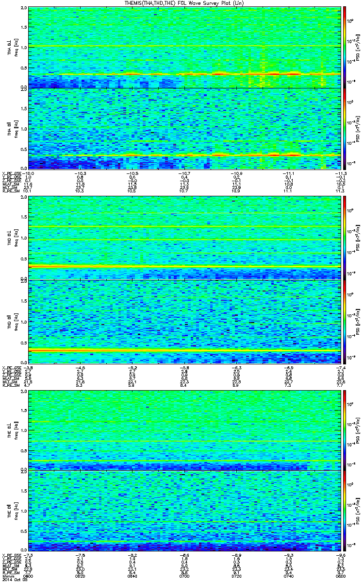The image size is (364, 583).
Task: Click the 0800 time tick label
Action: (341, 576)
